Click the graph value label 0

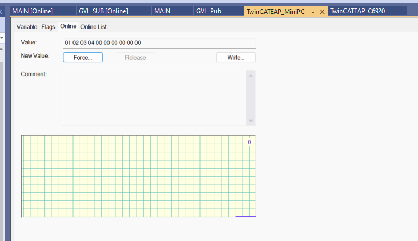click(x=249, y=142)
